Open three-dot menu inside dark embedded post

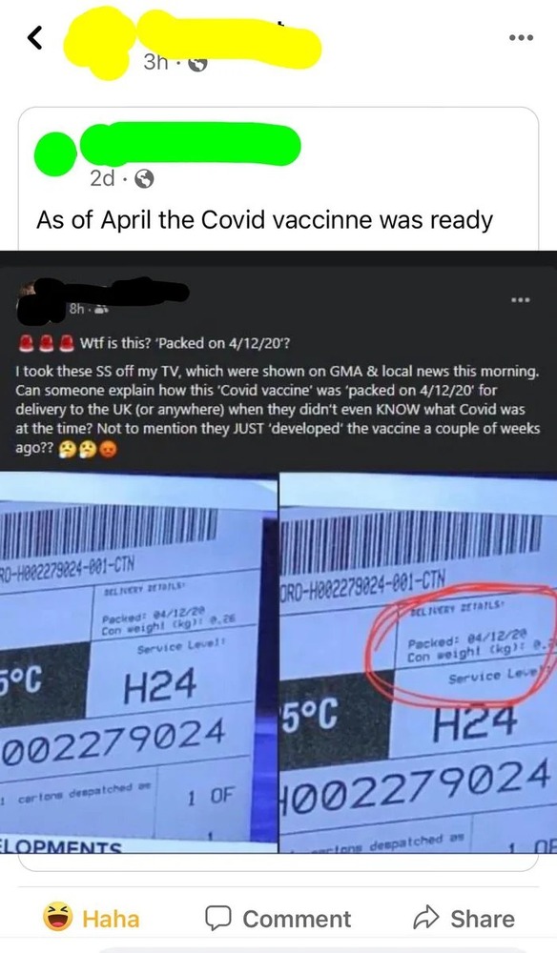tap(521, 299)
